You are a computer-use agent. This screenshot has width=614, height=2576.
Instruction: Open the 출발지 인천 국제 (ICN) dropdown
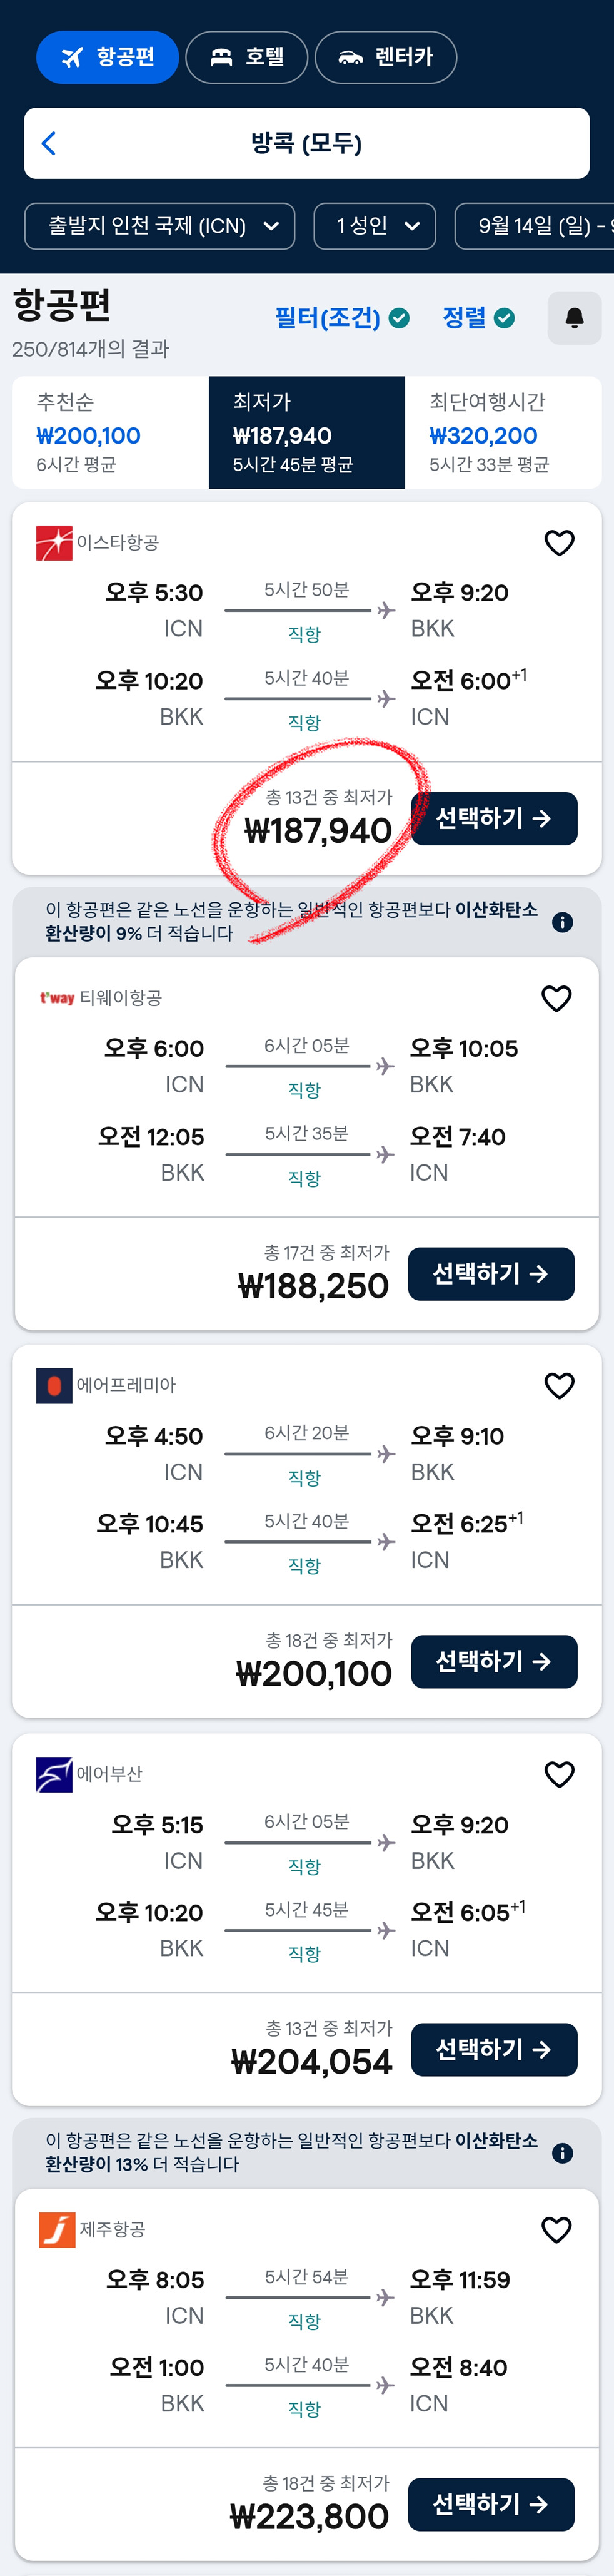[160, 226]
